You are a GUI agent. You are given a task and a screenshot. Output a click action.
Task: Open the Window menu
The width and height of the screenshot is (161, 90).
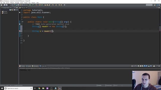point(33,3)
